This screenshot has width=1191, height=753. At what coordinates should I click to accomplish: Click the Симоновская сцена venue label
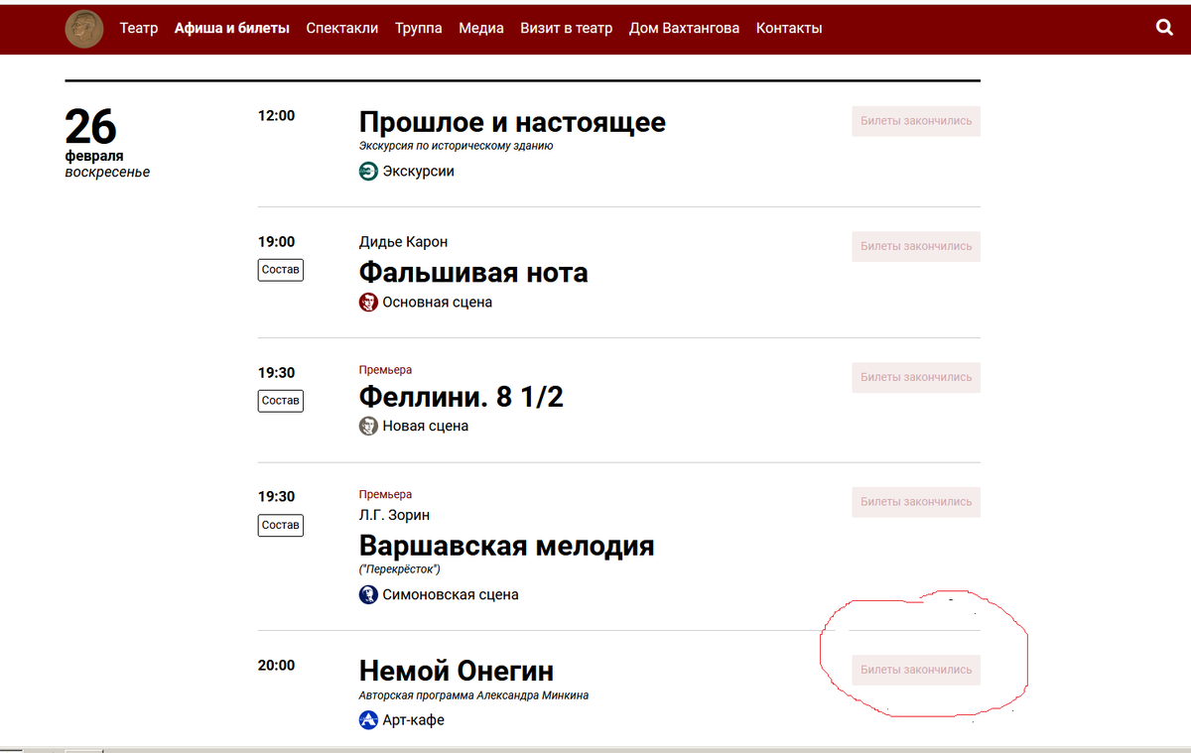[451, 595]
